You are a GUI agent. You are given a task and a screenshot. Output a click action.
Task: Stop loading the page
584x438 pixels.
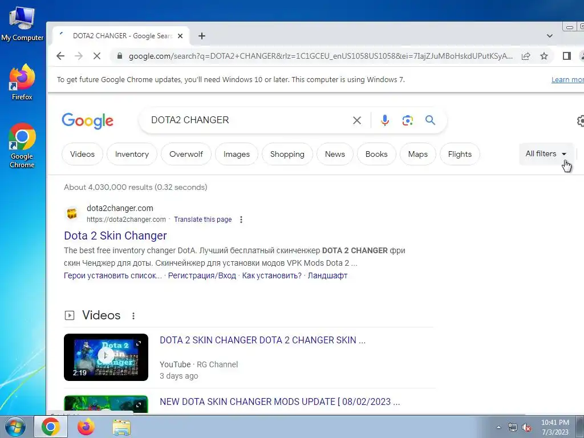click(x=97, y=56)
